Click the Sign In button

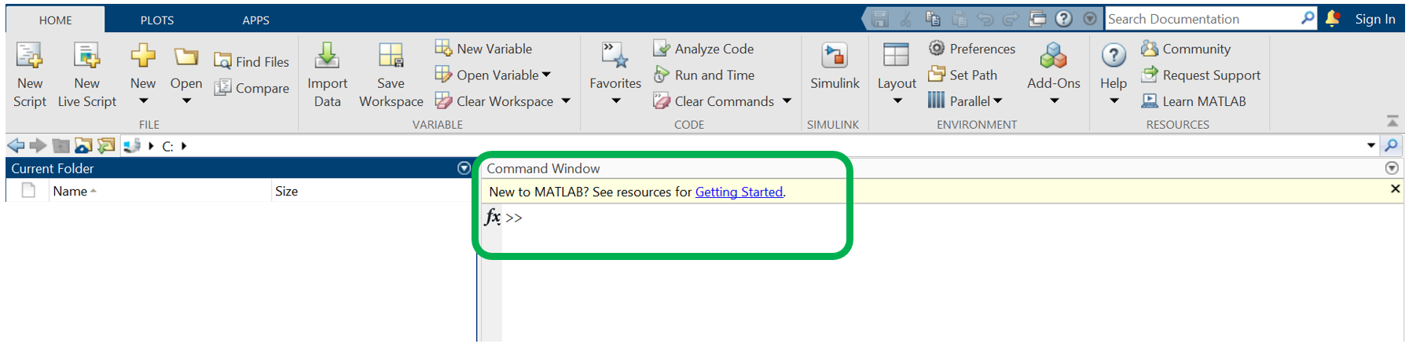pyautogui.click(x=1375, y=19)
